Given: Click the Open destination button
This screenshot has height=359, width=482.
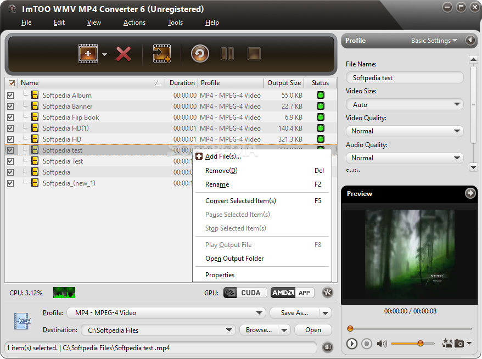Looking at the screenshot, I should pyautogui.click(x=313, y=330).
